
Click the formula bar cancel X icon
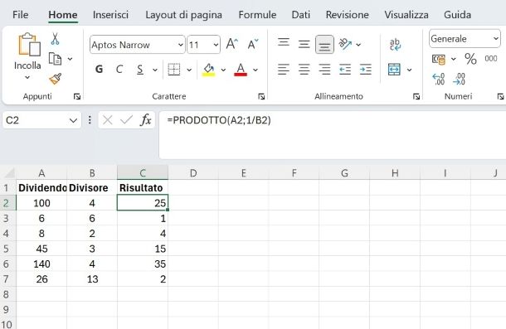(x=108, y=120)
